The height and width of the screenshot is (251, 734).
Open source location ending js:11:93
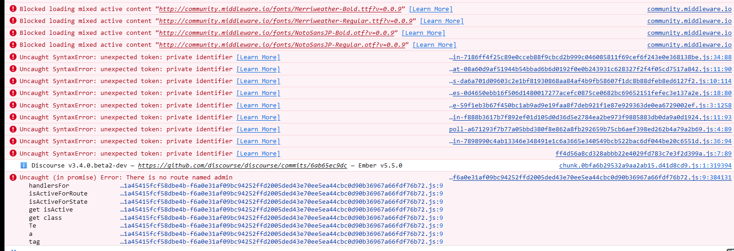(x=590, y=117)
